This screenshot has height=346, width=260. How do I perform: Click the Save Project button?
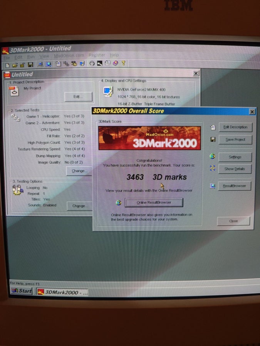(x=235, y=140)
